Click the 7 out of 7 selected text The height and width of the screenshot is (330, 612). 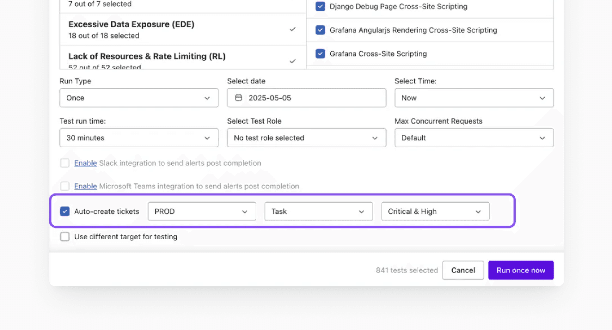point(100,4)
